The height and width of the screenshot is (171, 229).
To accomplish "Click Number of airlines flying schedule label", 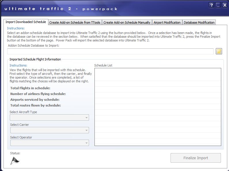I will (38, 94).
